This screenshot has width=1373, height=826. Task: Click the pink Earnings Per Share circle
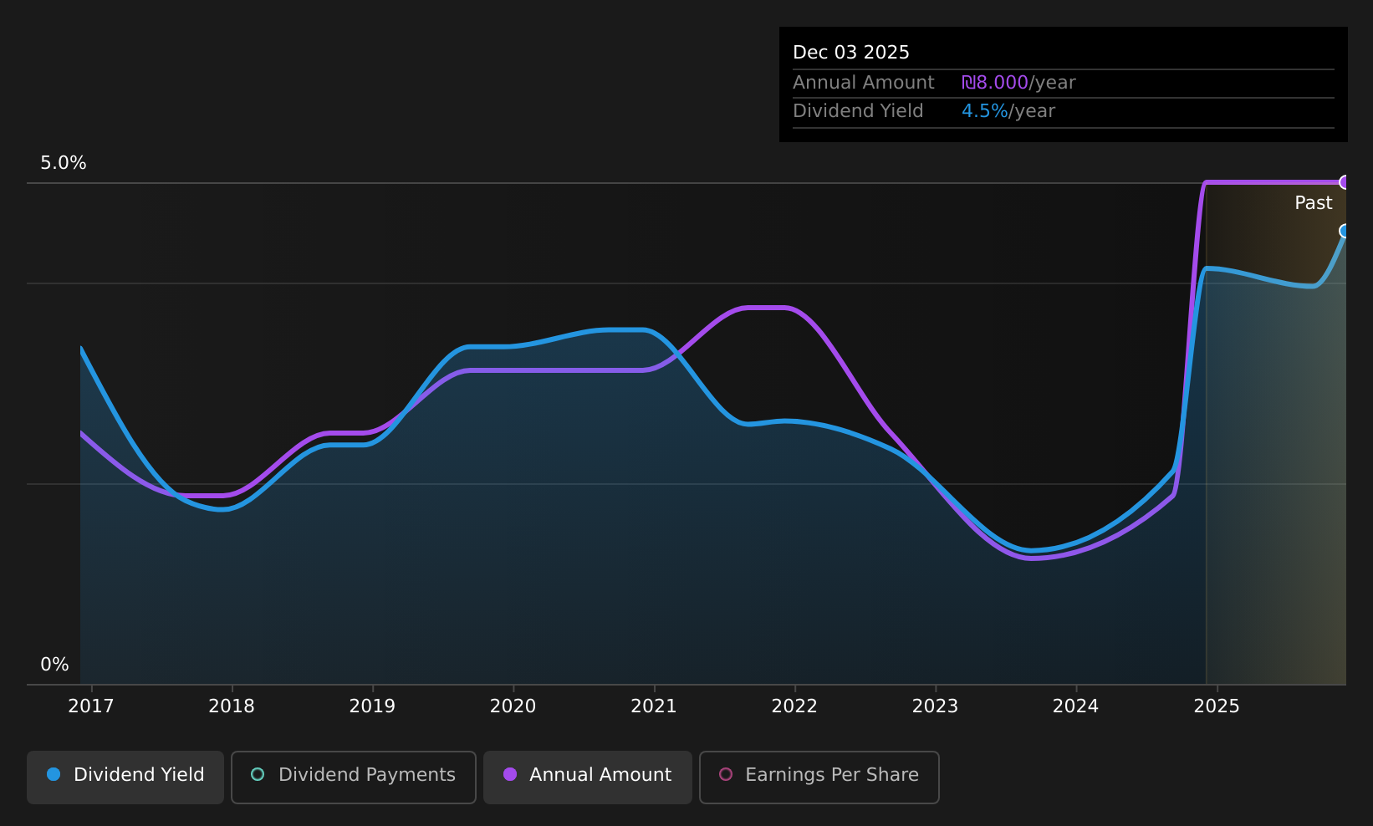726,775
